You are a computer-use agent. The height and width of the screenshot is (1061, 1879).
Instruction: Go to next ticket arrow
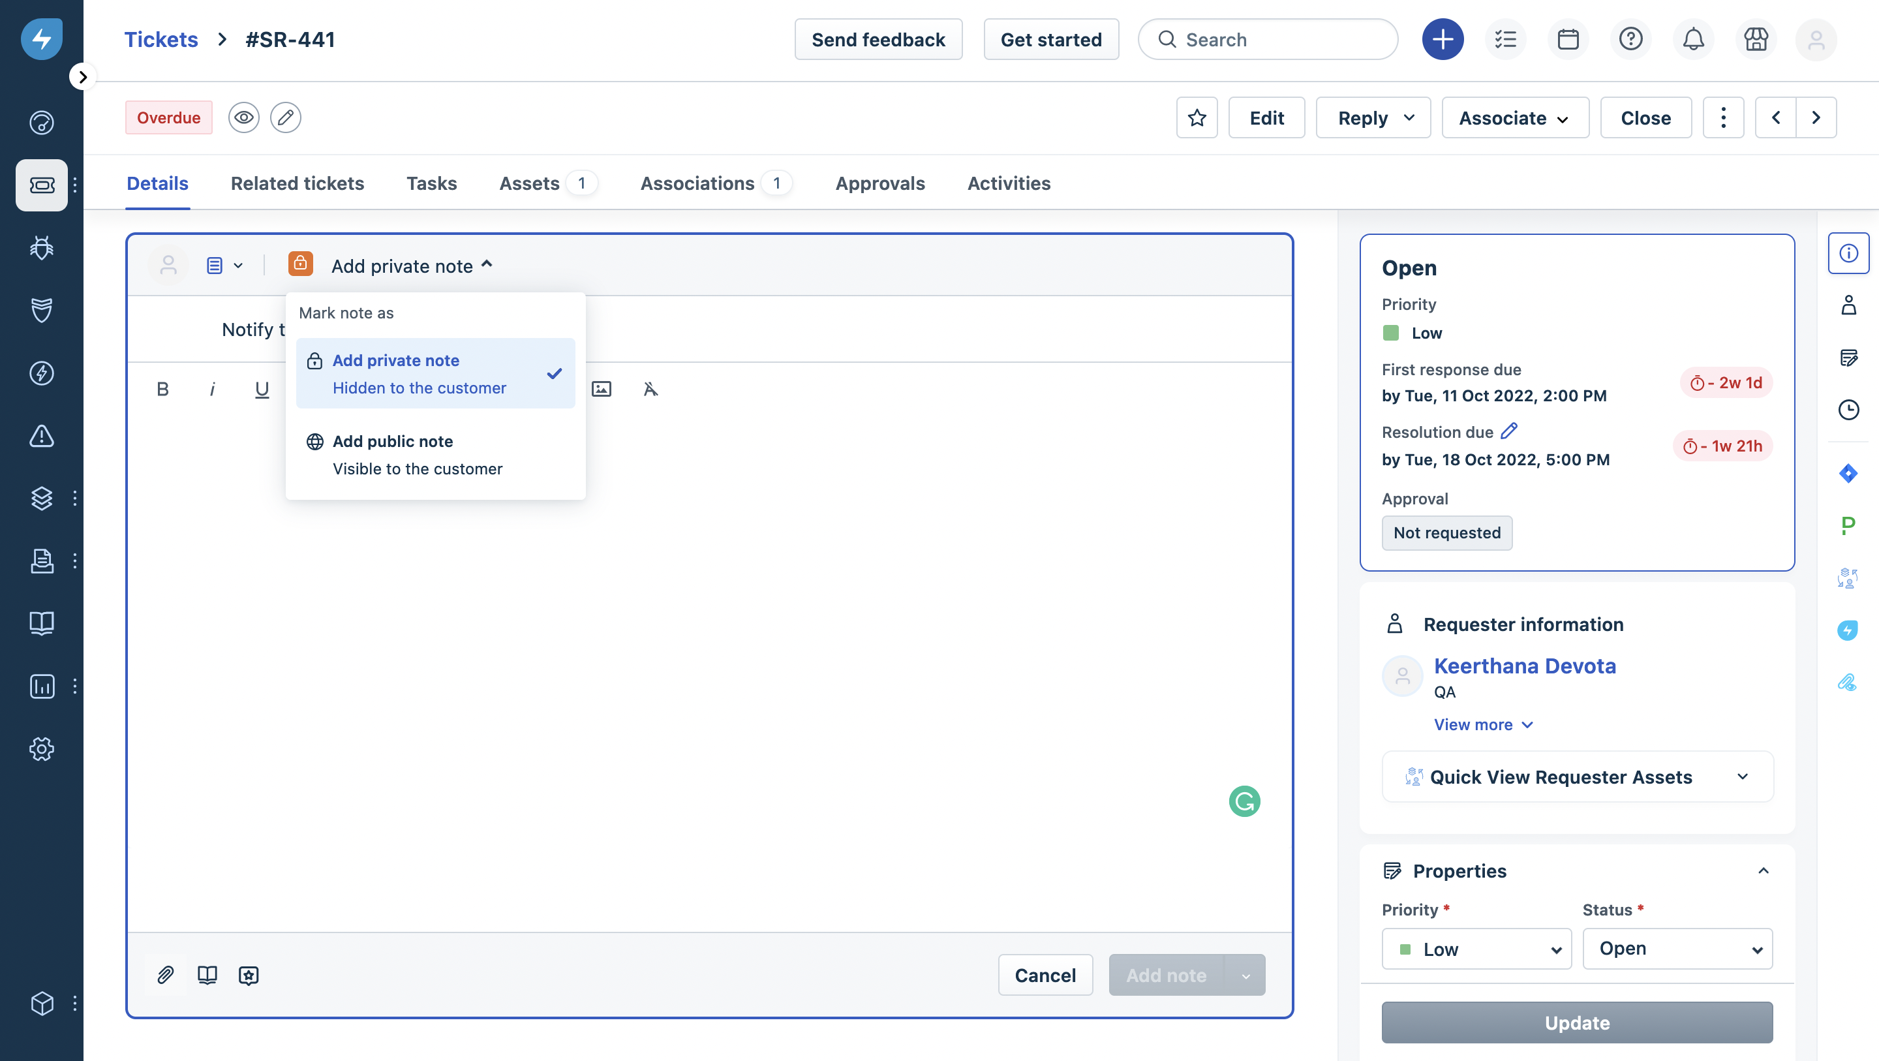[1816, 117]
